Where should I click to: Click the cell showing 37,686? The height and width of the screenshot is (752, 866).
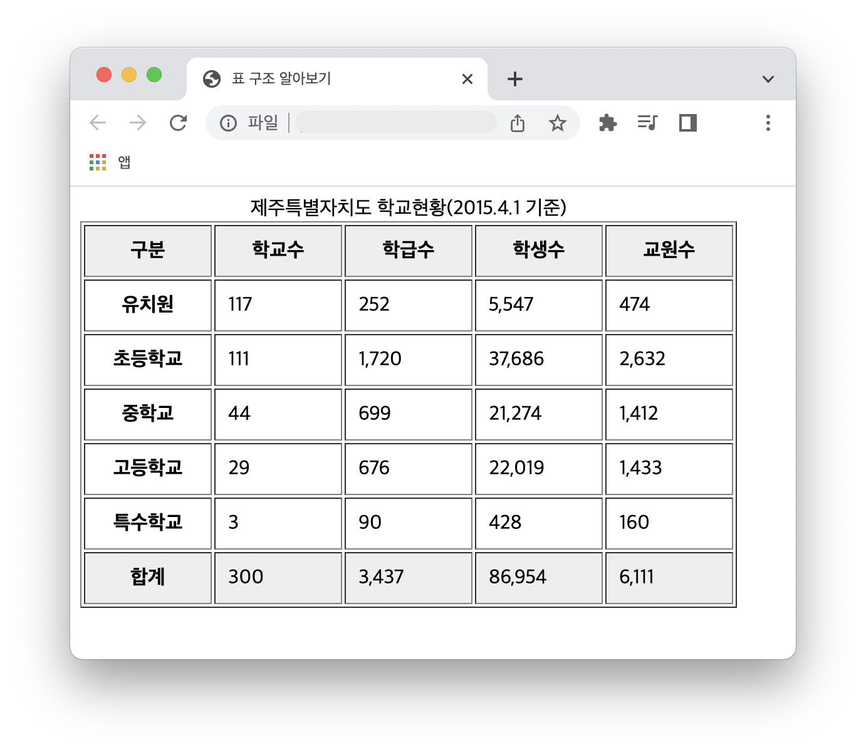(539, 360)
